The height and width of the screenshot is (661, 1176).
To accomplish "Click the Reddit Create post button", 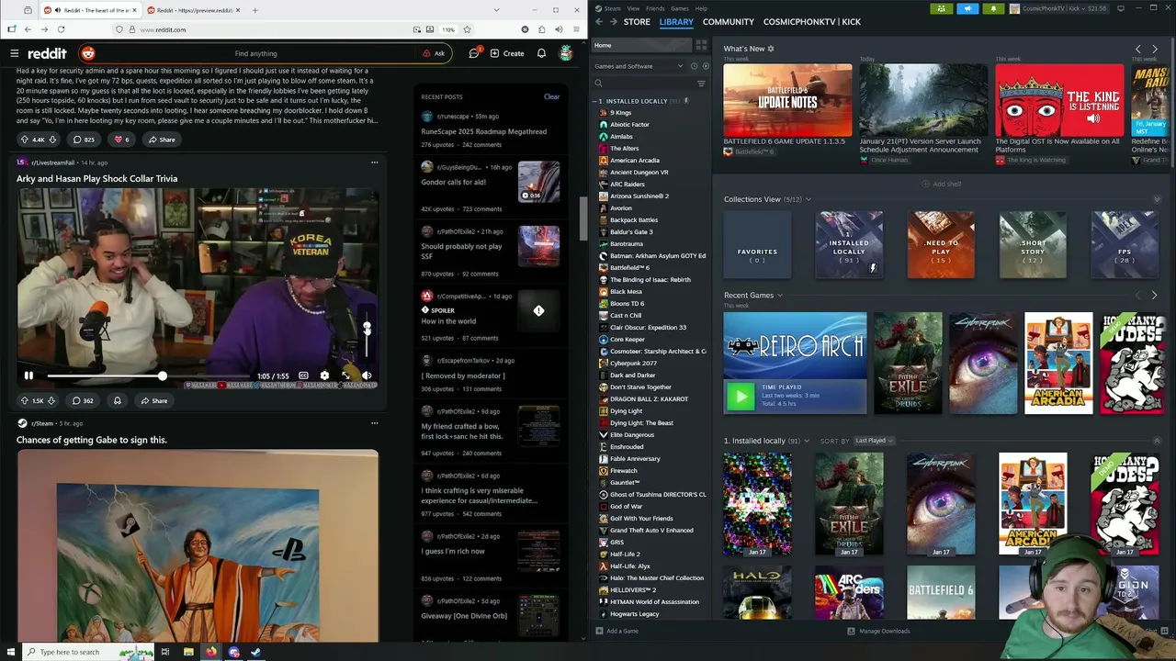I will [507, 53].
